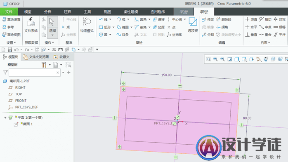The image size is (288, 162).
Task: Switch to the 模型 ribbon tab
Action: (28, 12)
